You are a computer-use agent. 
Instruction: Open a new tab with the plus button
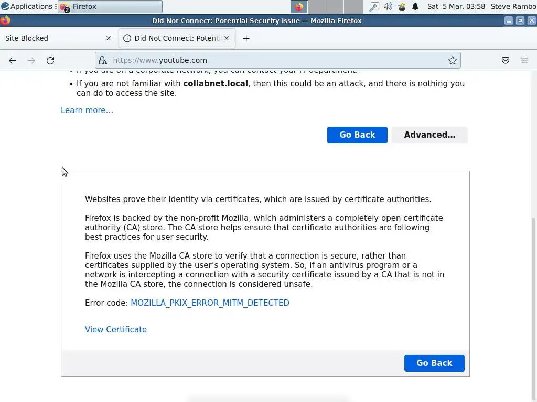pos(246,38)
